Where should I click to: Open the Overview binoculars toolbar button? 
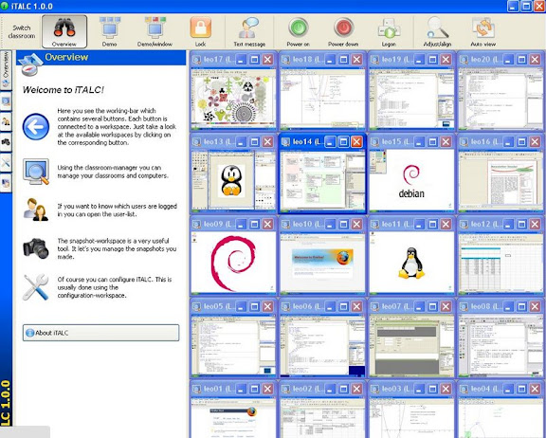click(64, 31)
